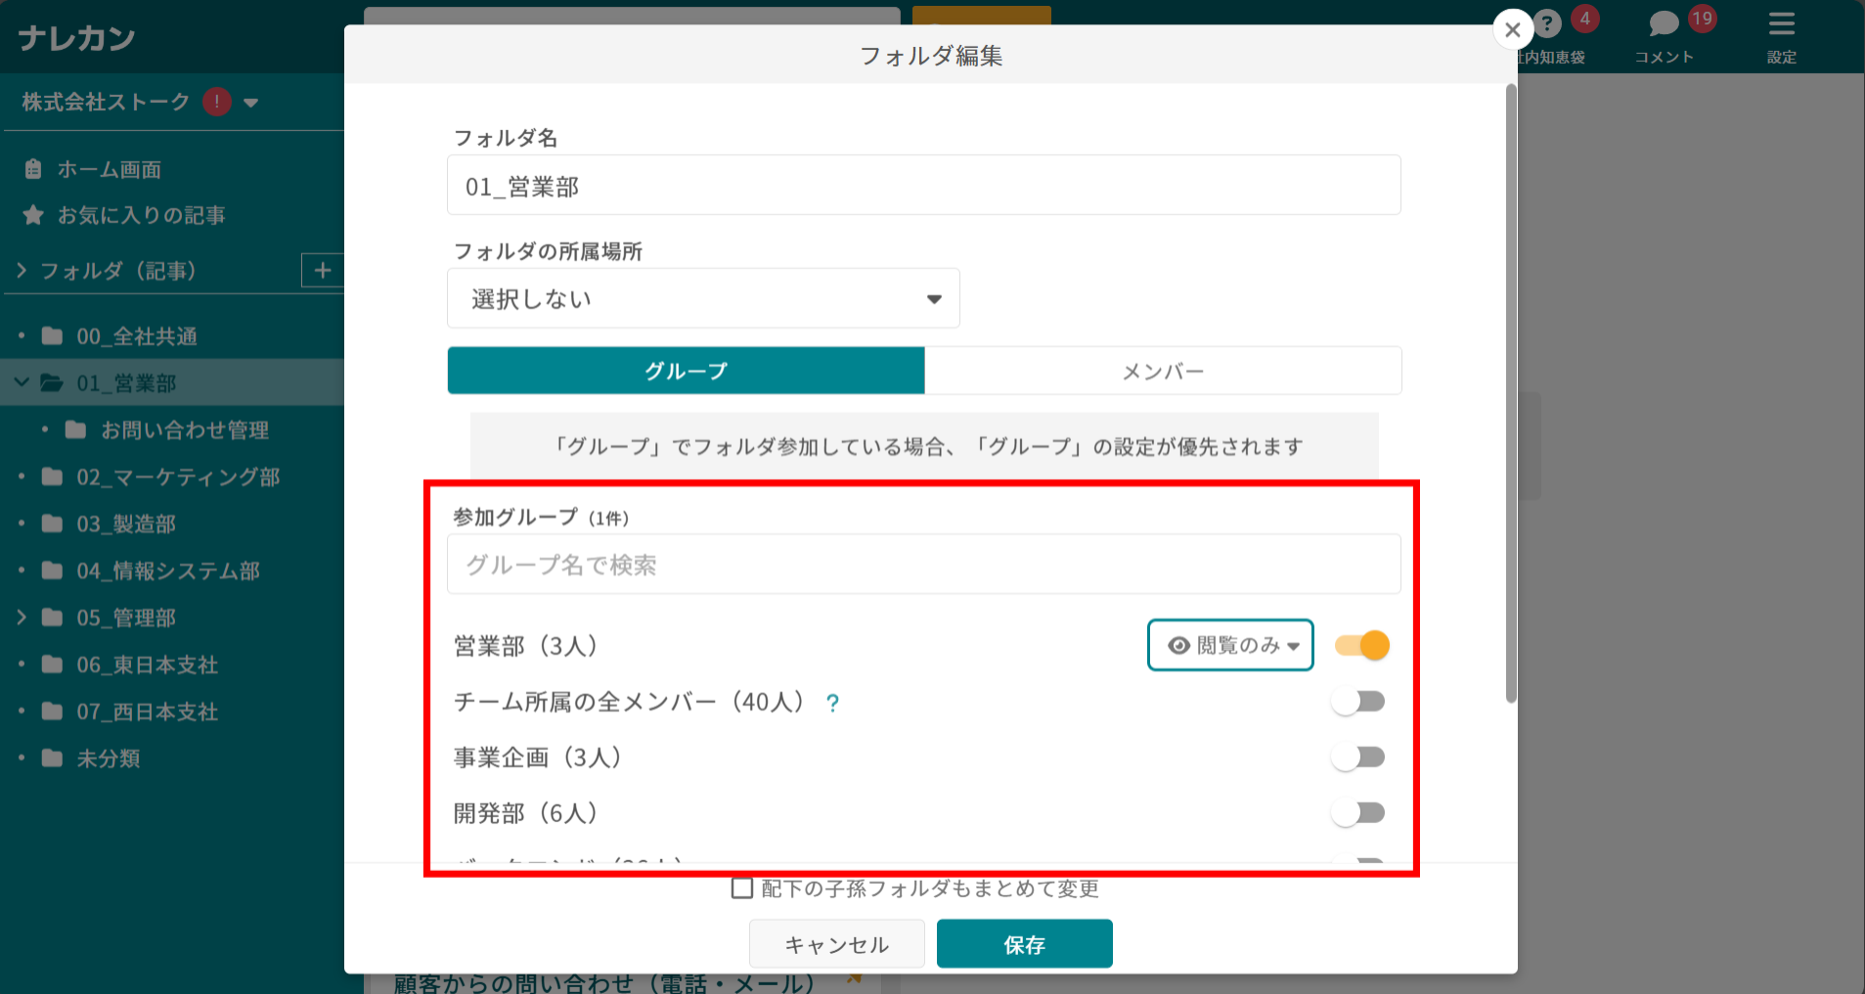1865x994 pixels.
Task: Click the 保存 button to save
Action: (1024, 943)
